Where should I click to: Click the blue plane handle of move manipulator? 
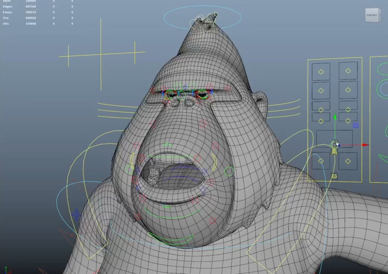pos(356,125)
